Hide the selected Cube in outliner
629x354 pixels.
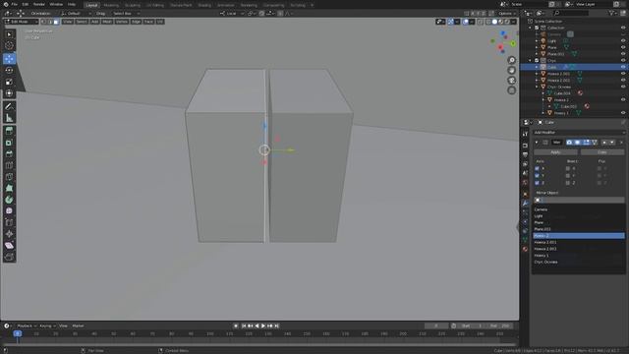click(x=623, y=67)
